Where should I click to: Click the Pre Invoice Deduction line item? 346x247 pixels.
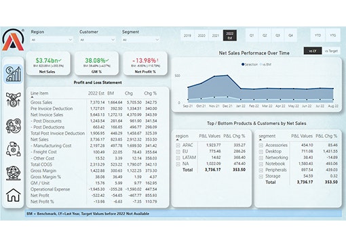[x=52, y=108]
